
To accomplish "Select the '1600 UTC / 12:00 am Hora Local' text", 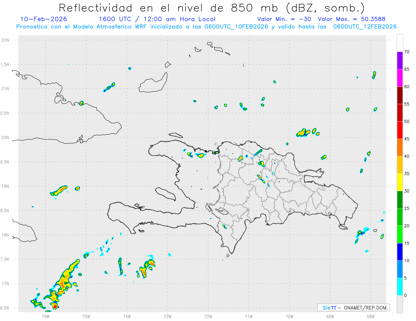I will pyautogui.click(x=157, y=19).
